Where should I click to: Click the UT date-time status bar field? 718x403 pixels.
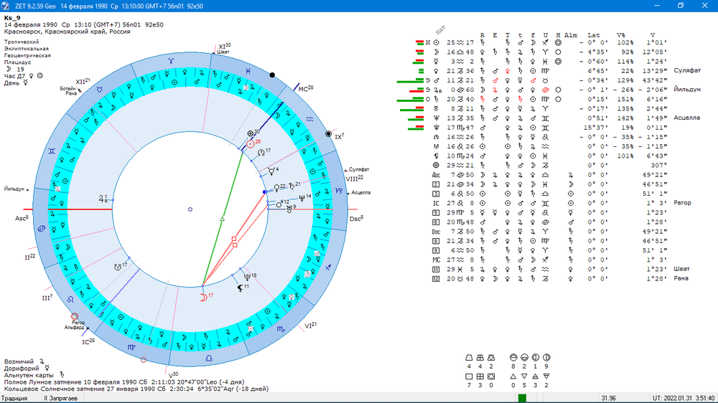(684, 399)
